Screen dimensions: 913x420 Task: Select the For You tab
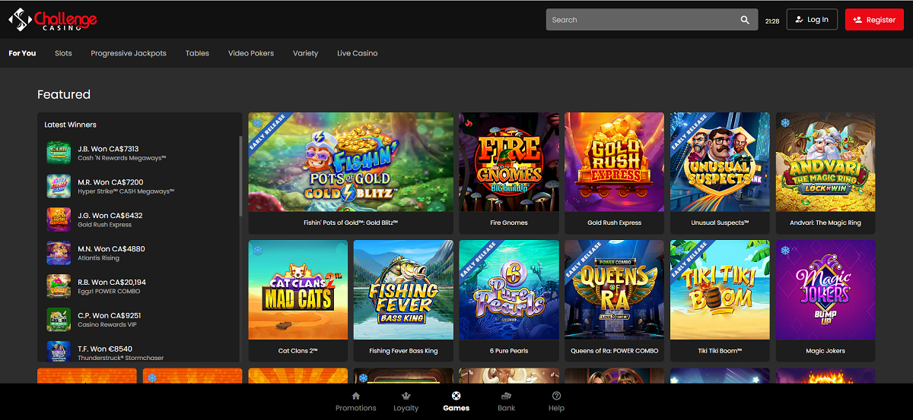coord(22,53)
